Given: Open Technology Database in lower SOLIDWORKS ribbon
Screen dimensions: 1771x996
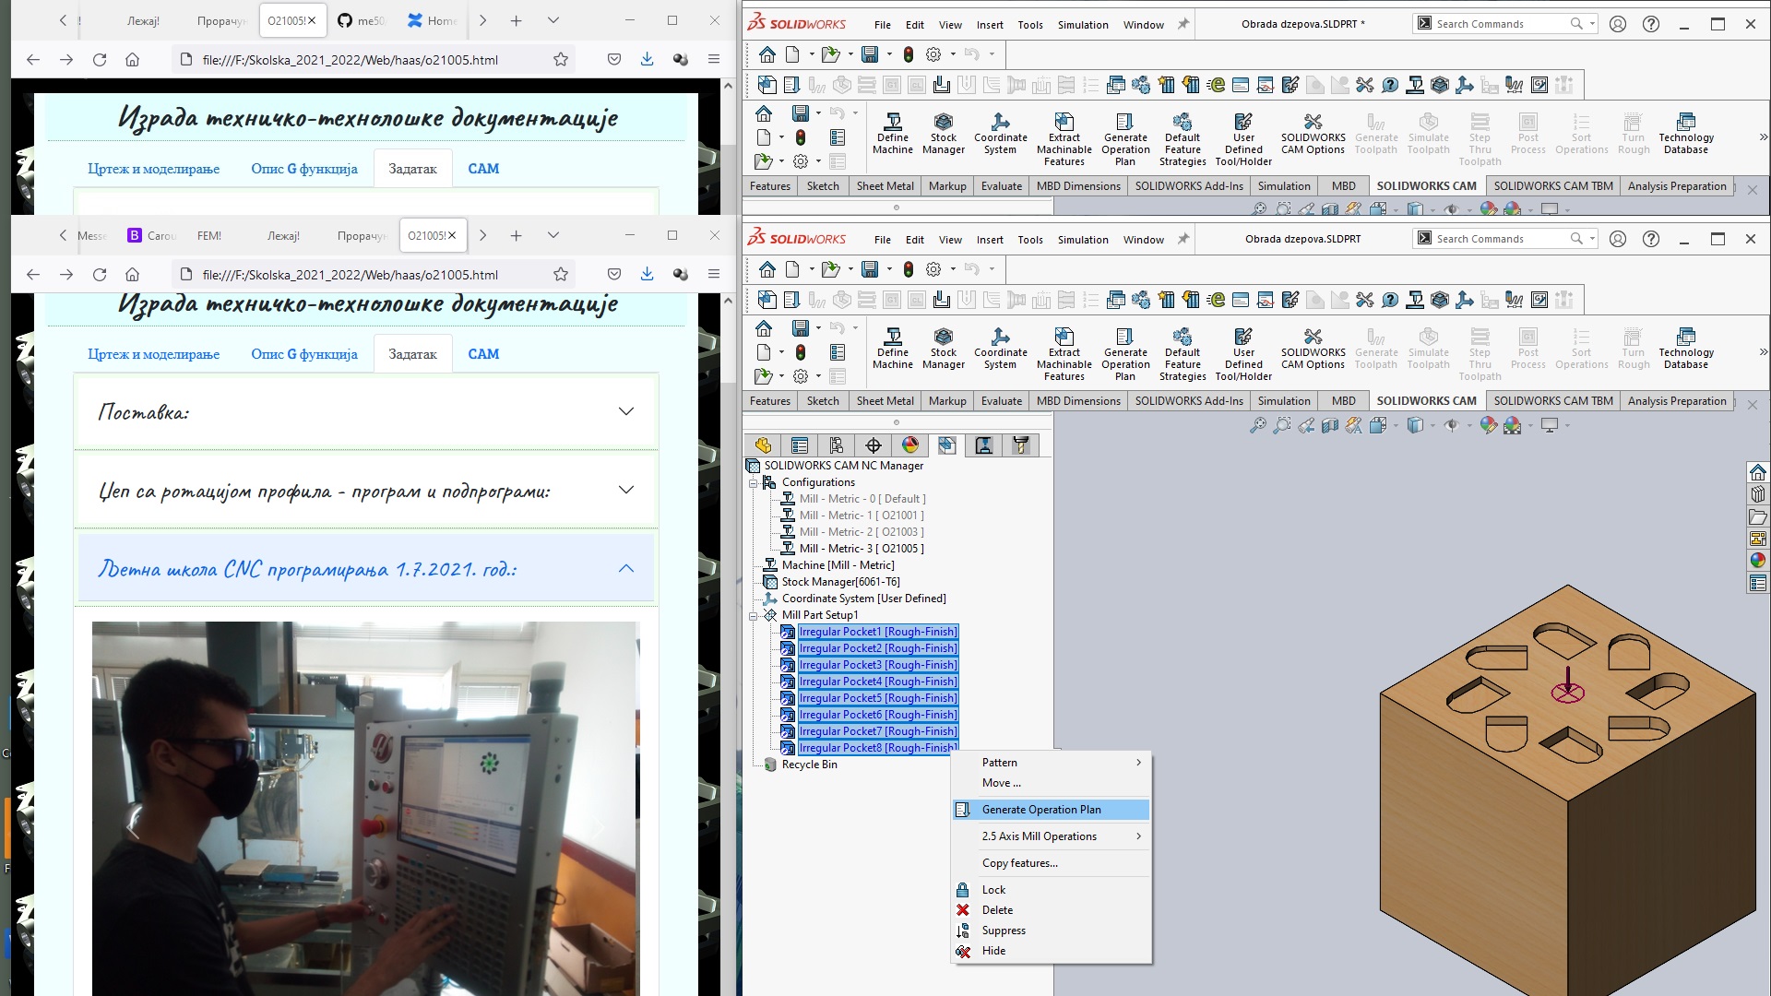Looking at the screenshot, I should click(x=1685, y=349).
